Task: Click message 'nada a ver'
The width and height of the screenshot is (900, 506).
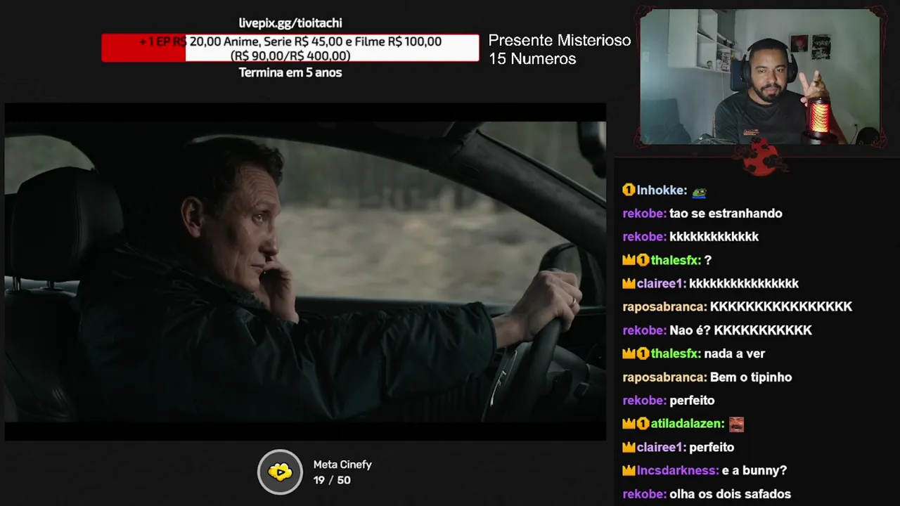Action: [x=734, y=353]
